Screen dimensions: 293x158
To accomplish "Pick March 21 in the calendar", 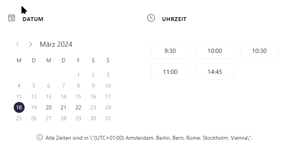I will [64, 107].
